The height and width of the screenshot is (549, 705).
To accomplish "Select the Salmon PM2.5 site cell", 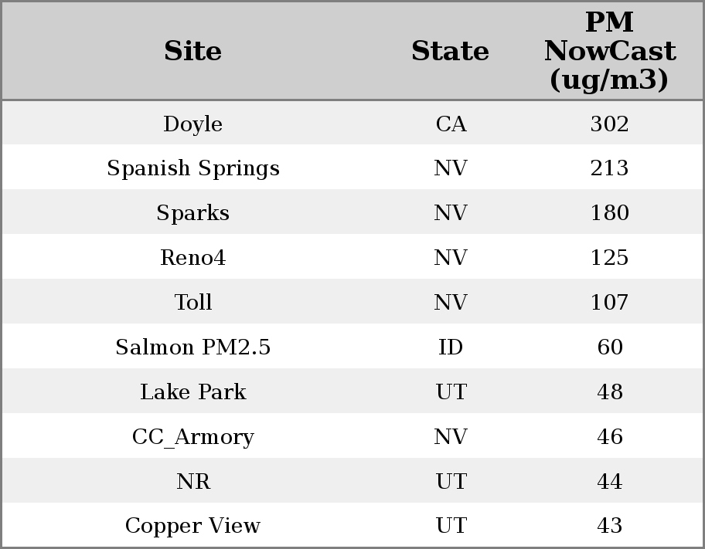I will (x=193, y=347).
